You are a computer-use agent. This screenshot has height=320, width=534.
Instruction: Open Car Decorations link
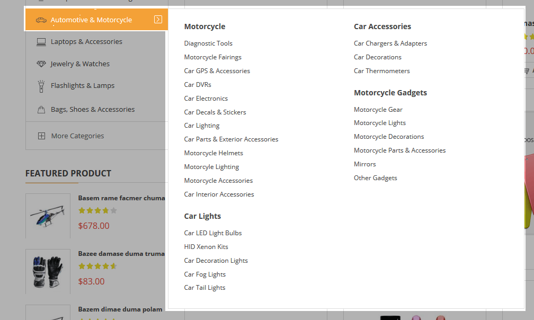coord(378,57)
